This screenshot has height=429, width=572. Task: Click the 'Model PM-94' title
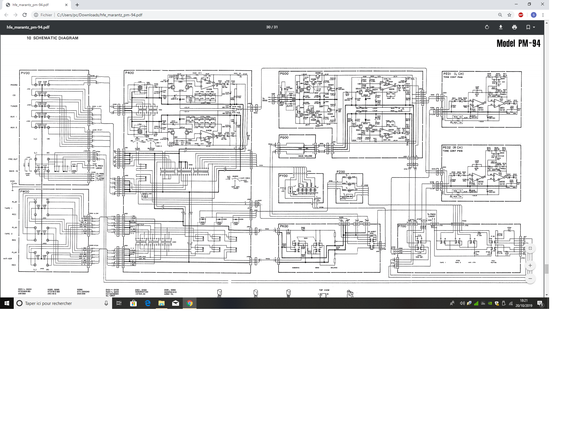click(519, 43)
